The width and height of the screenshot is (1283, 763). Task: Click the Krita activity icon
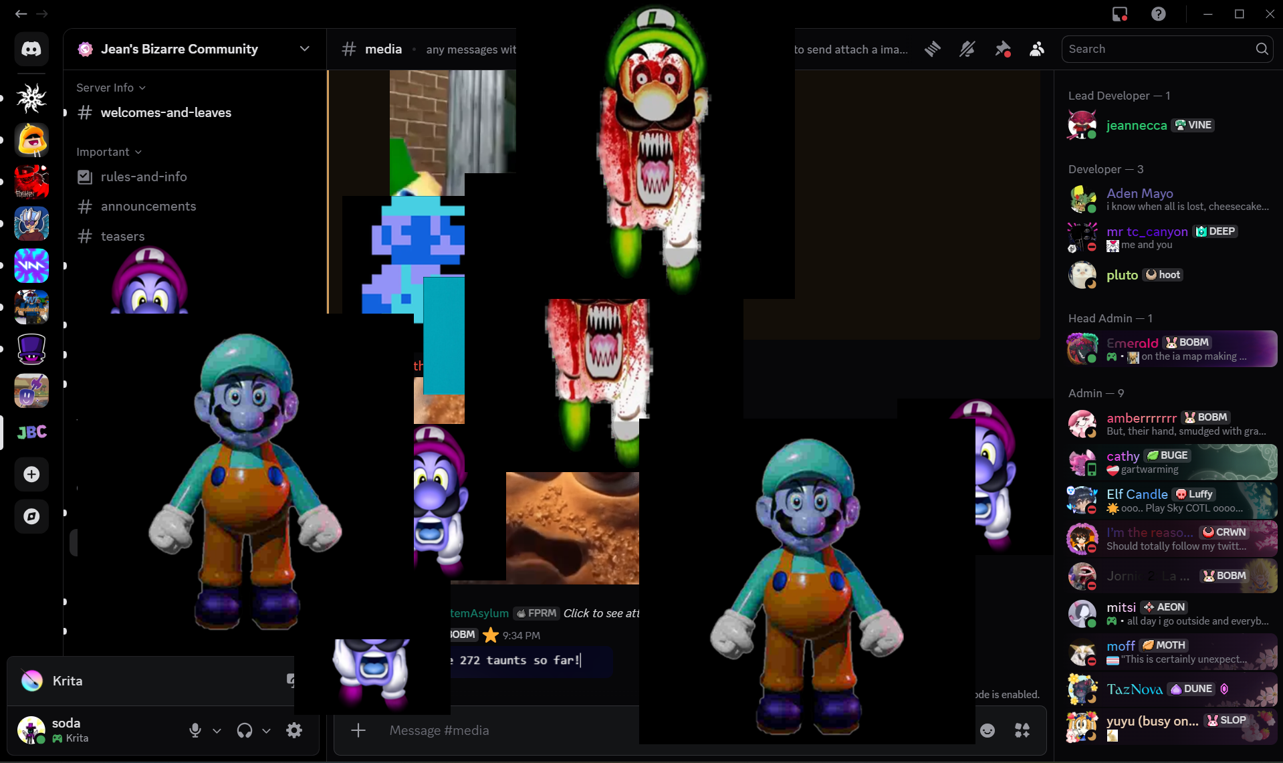tap(31, 681)
